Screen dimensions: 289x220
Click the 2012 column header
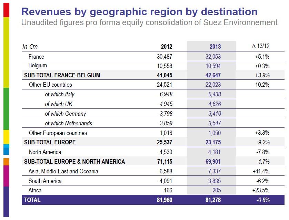(166, 47)
